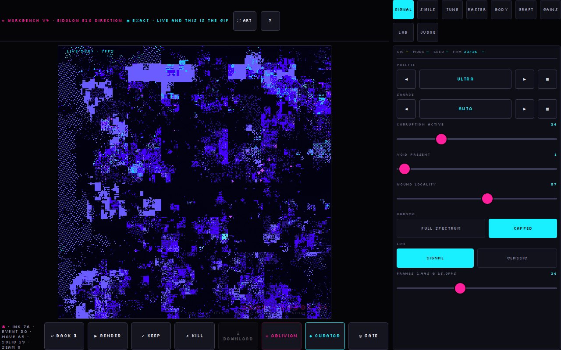Step back to the previous source
Viewport: 561px width, 350px height.
[x=406, y=109]
